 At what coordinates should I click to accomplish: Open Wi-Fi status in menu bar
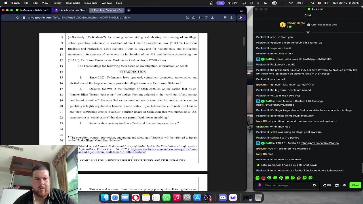tap(291, 3)
